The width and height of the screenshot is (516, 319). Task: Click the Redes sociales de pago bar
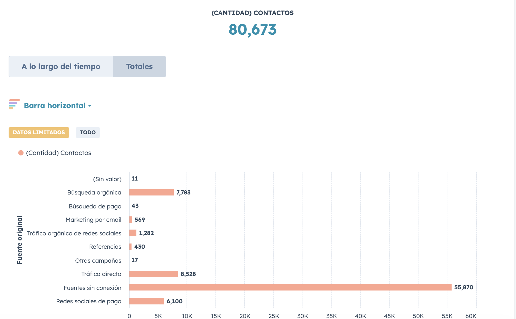pyautogui.click(x=147, y=301)
